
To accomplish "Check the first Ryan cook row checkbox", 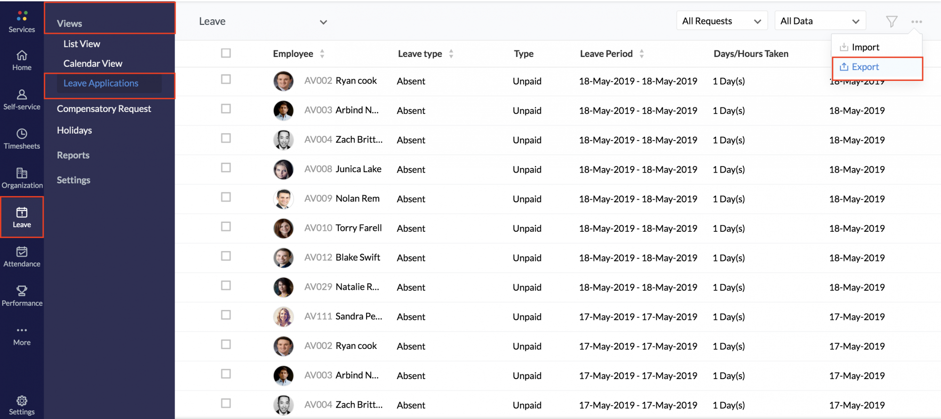I will coord(226,79).
